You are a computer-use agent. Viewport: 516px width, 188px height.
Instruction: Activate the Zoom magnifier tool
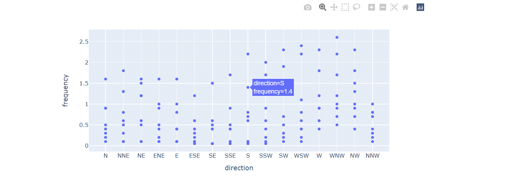point(322,7)
